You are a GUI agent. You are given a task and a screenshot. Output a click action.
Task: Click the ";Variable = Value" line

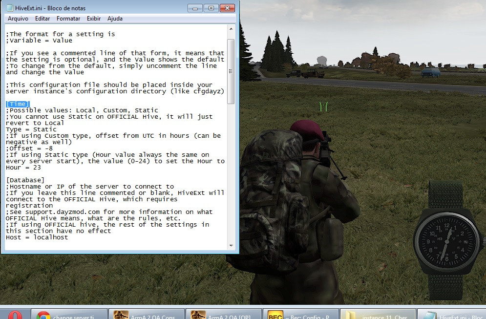pyautogui.click(x=39, y=40)
